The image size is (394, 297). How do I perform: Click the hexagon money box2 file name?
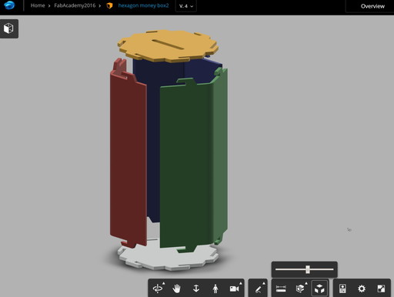point(143,5)
